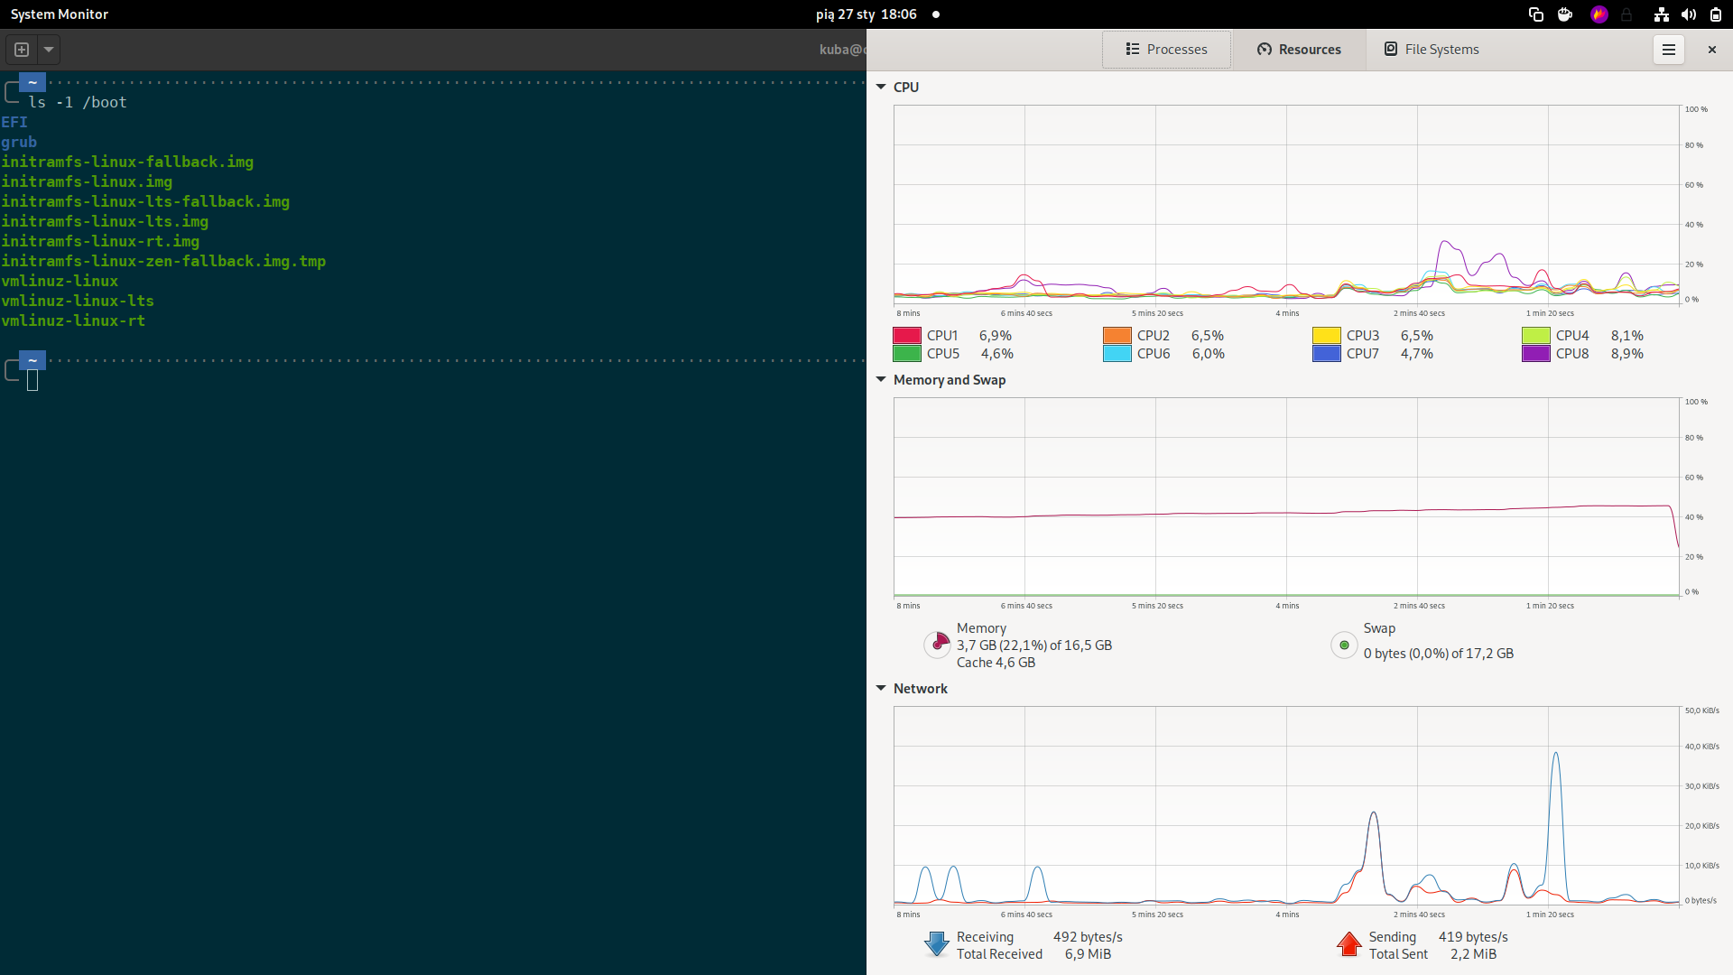1733x975 pixels.
Task: Open the Resources speedometer icon view
Action: tap(1264, 49)
